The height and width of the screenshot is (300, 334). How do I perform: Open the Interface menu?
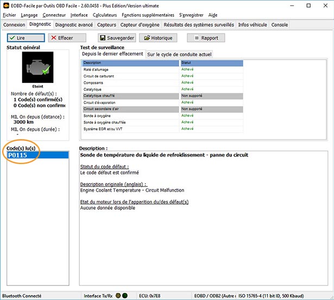pyautogui.click(x=79, y=15)
